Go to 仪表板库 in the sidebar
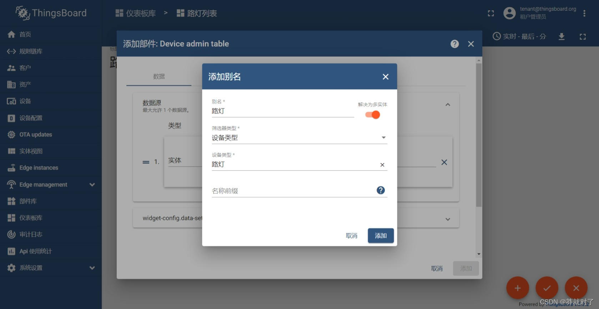 pyautogui.click(x=31, y=218)
